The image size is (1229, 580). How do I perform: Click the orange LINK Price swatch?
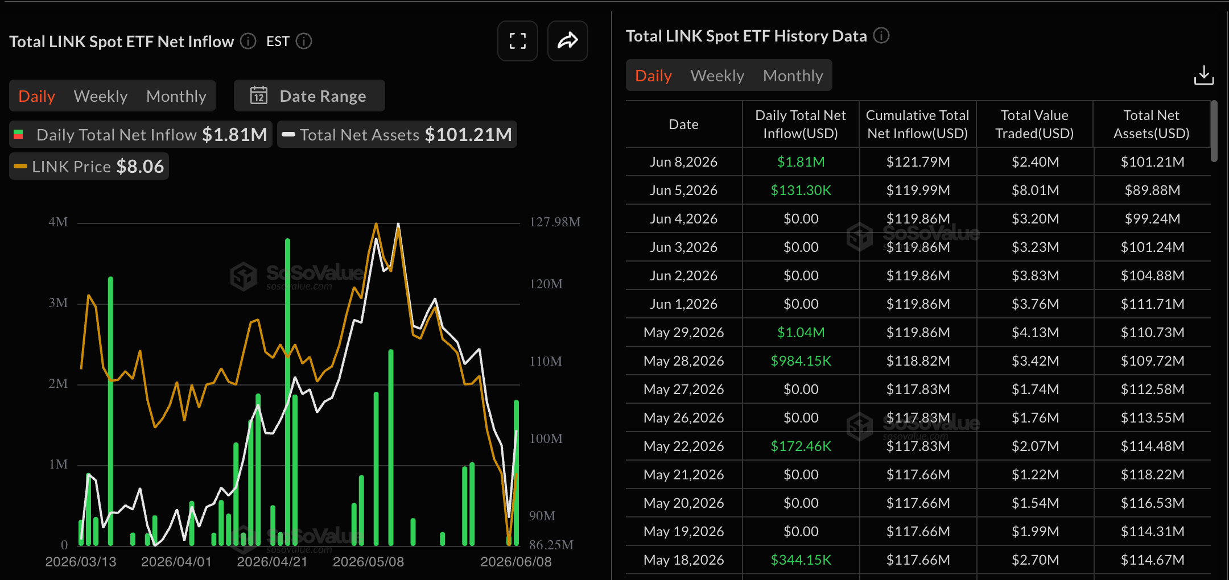20,166
